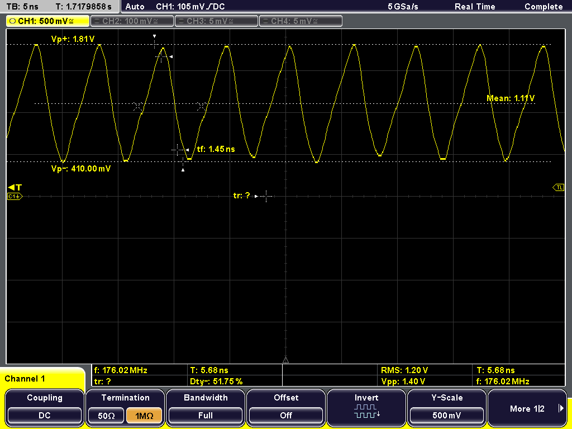Screen dimensions: 572x429
Task: Click the trigger position triangle below the grid
Action: tap(285, 360)
